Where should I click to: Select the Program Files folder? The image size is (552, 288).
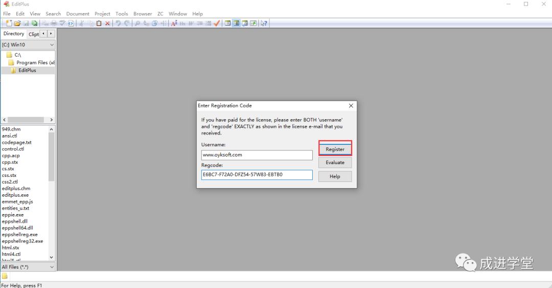32,63
